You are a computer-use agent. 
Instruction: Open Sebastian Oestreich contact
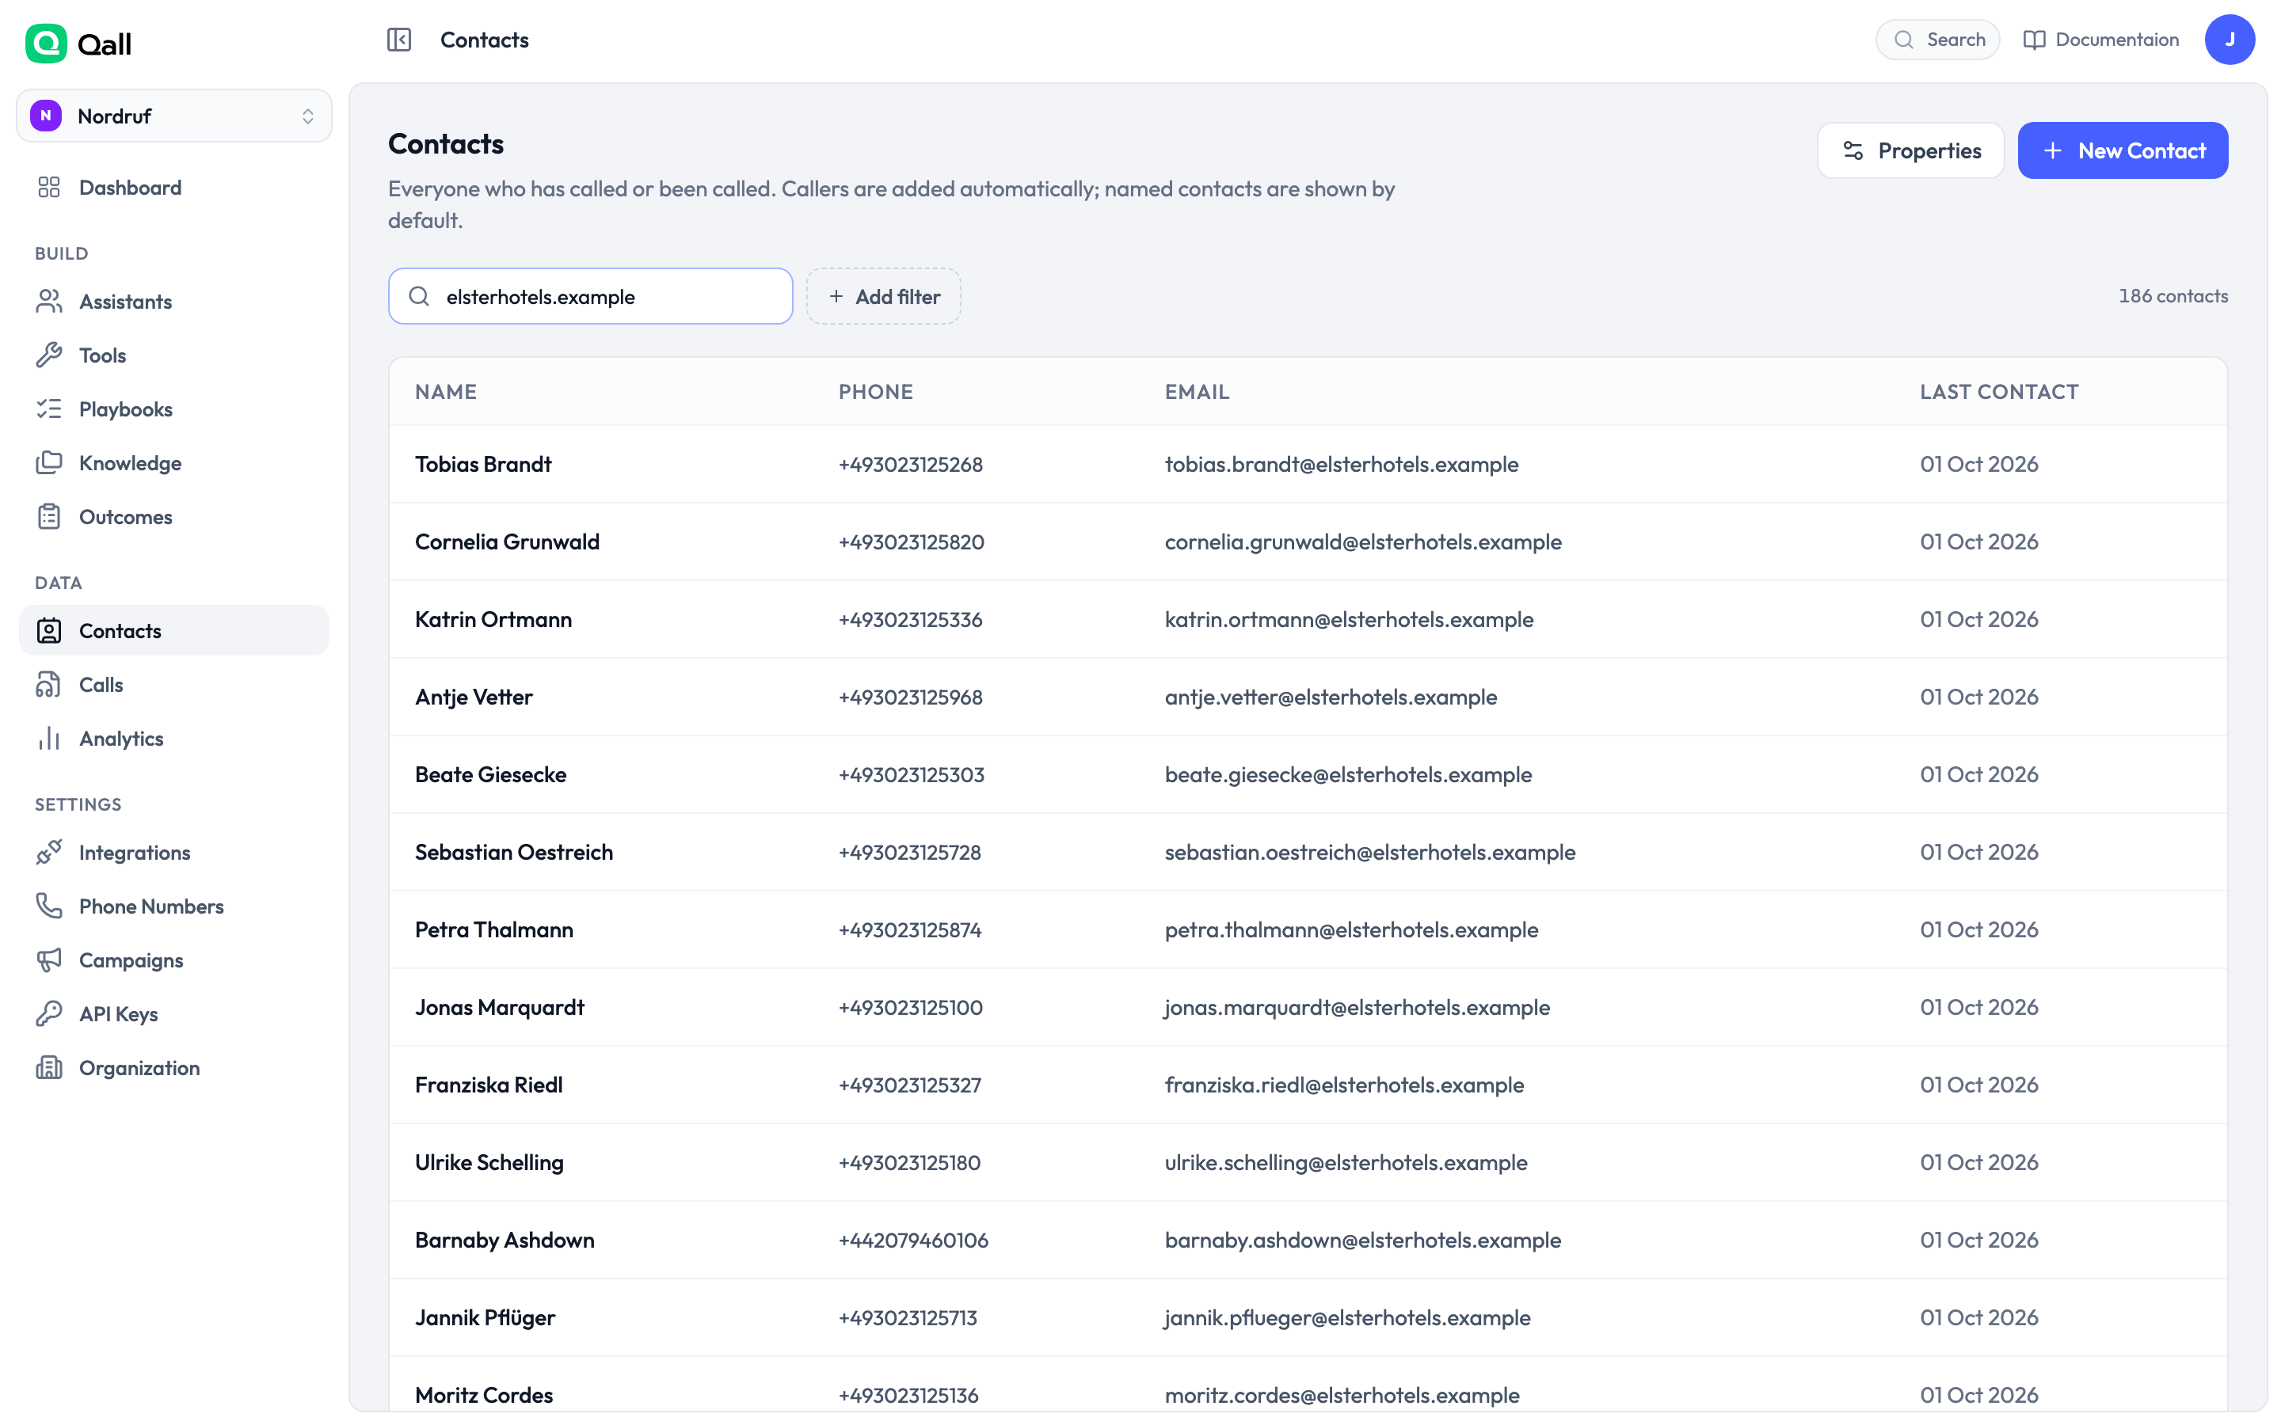(x=1308, y=852)
